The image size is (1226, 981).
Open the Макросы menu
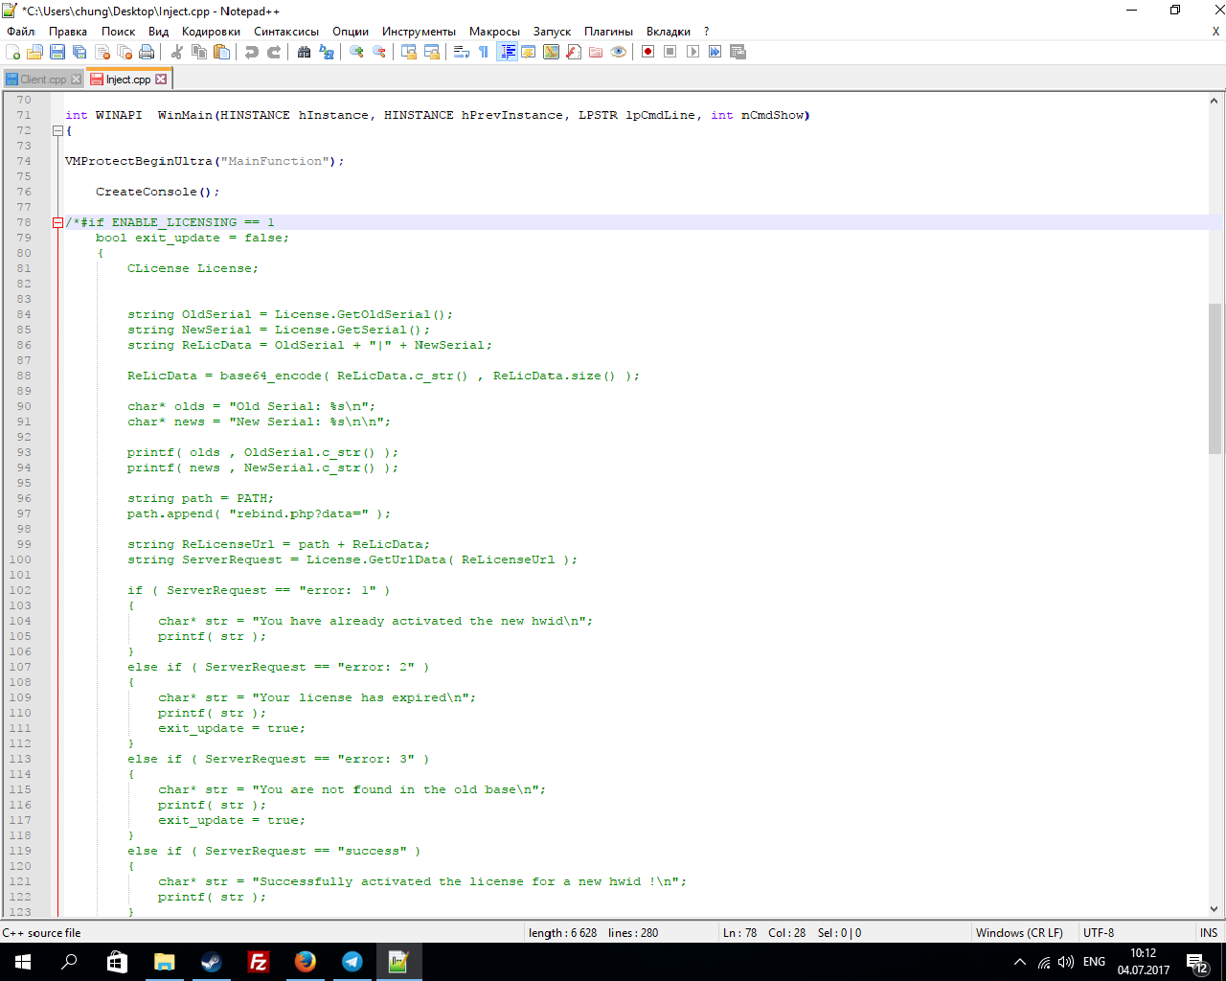(x=494, y=32)
